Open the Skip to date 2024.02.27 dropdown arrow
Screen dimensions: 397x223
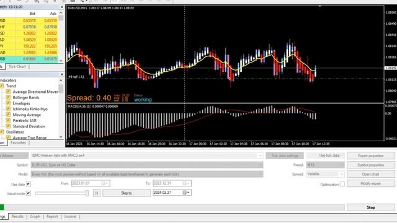(189, 193)
